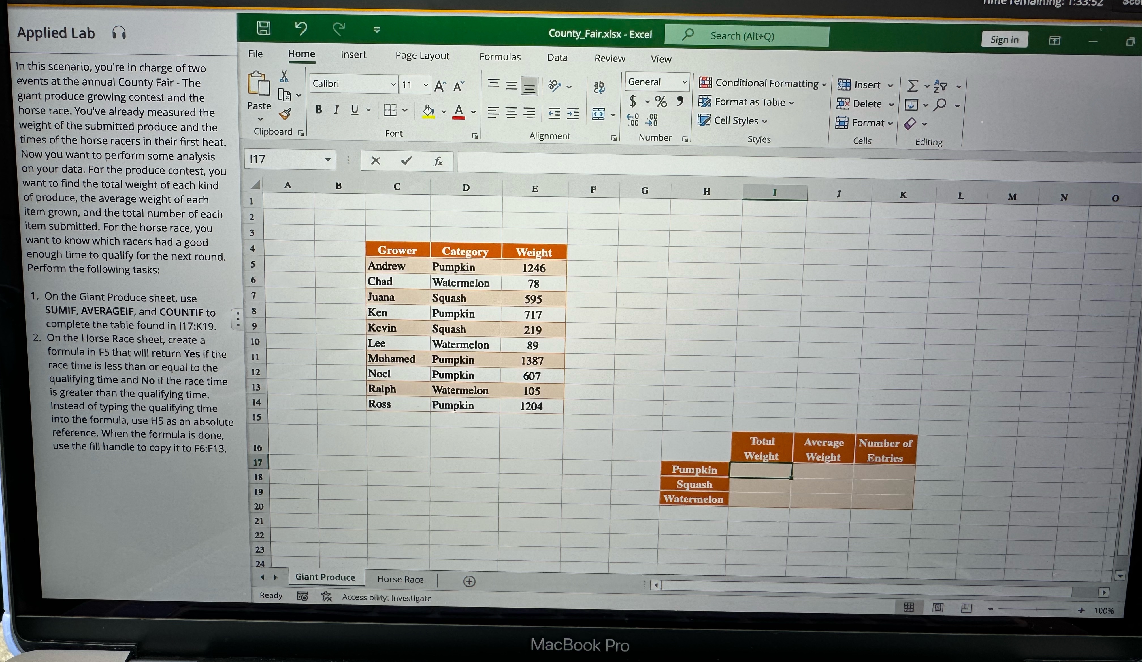Click the Merge & Center icon
The width and height of the screenshot is (1142, 662).
pyautogui.click(x=598, y=114)
